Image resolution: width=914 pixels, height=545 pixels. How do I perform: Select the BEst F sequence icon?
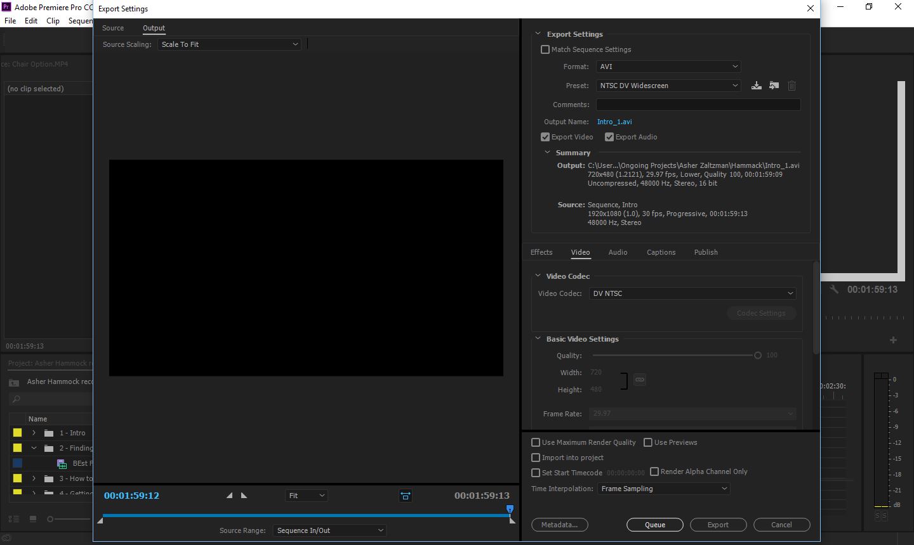coord(62,463)
